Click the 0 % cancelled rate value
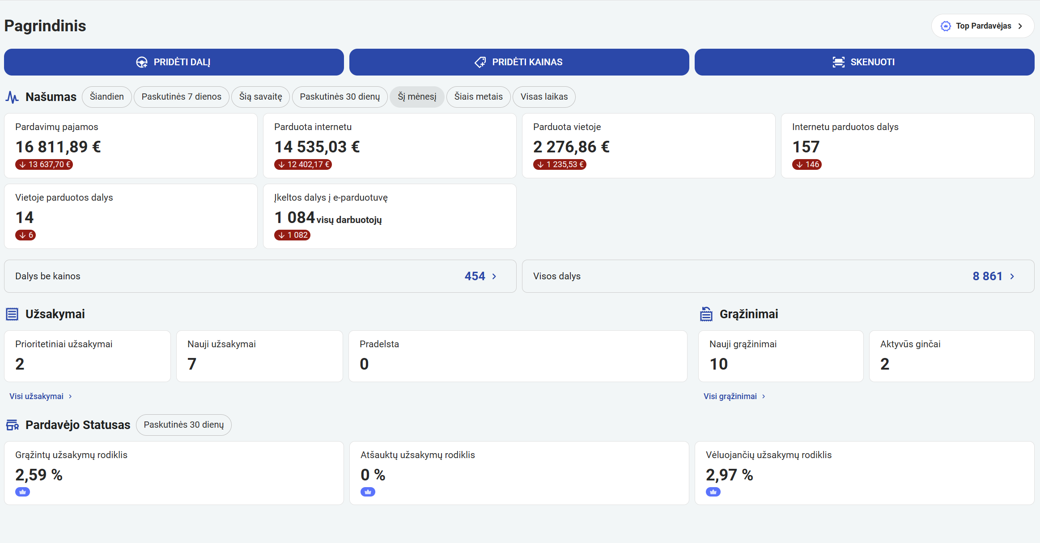 click(373, 475)
